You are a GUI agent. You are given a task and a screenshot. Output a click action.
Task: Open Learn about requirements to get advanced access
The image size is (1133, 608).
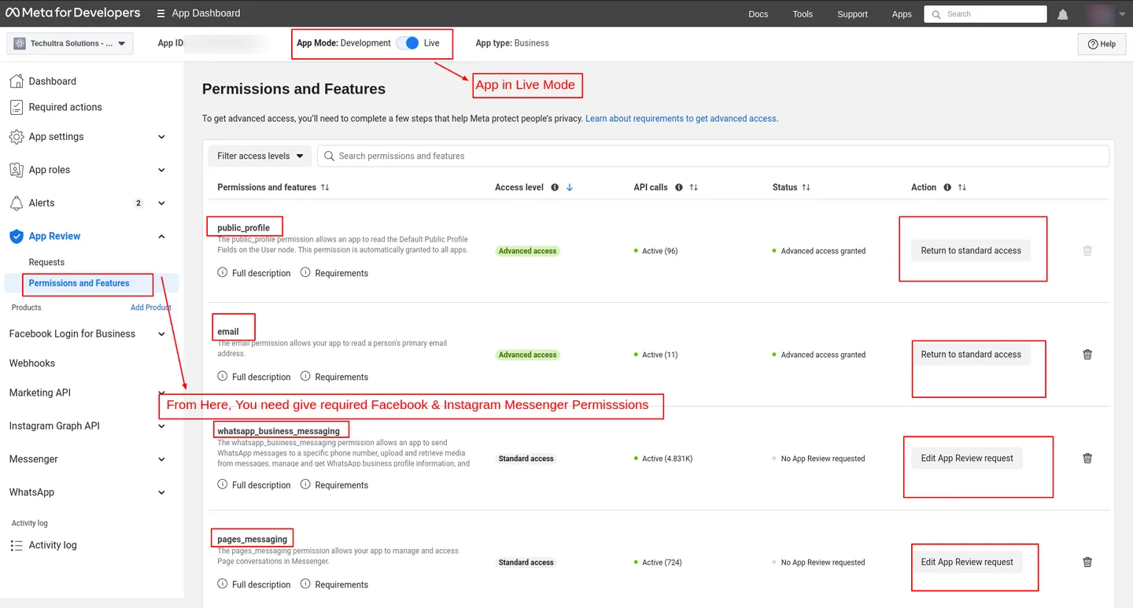click(681, 119)
